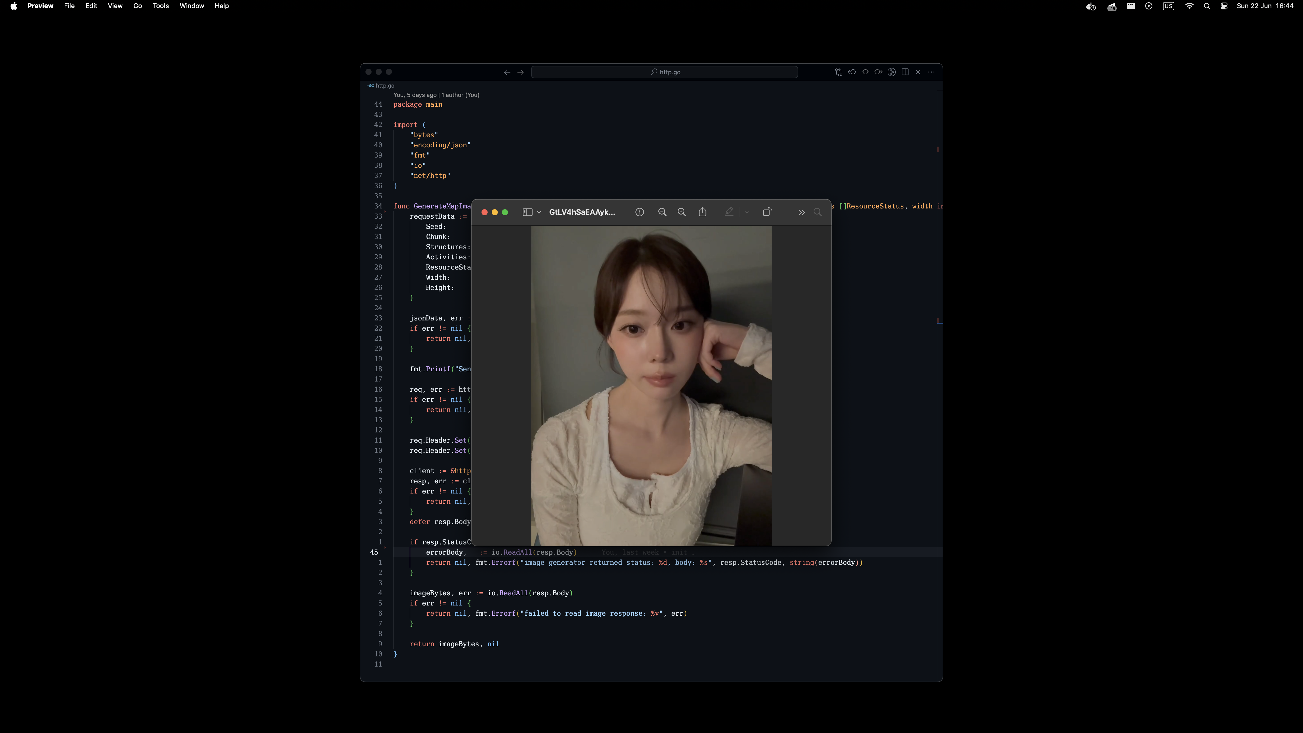This screenshot has height=733, width=1303.
Task: Toggle the Markup pen tool
Action: 729,213
